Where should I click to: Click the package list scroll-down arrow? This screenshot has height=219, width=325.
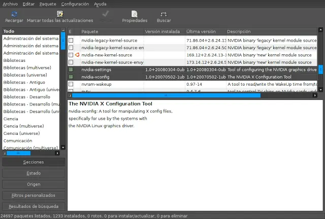320,90
